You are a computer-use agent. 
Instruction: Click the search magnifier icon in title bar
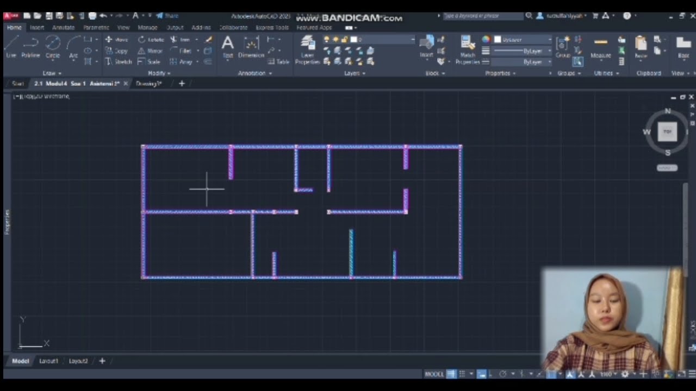click(529, 16)
